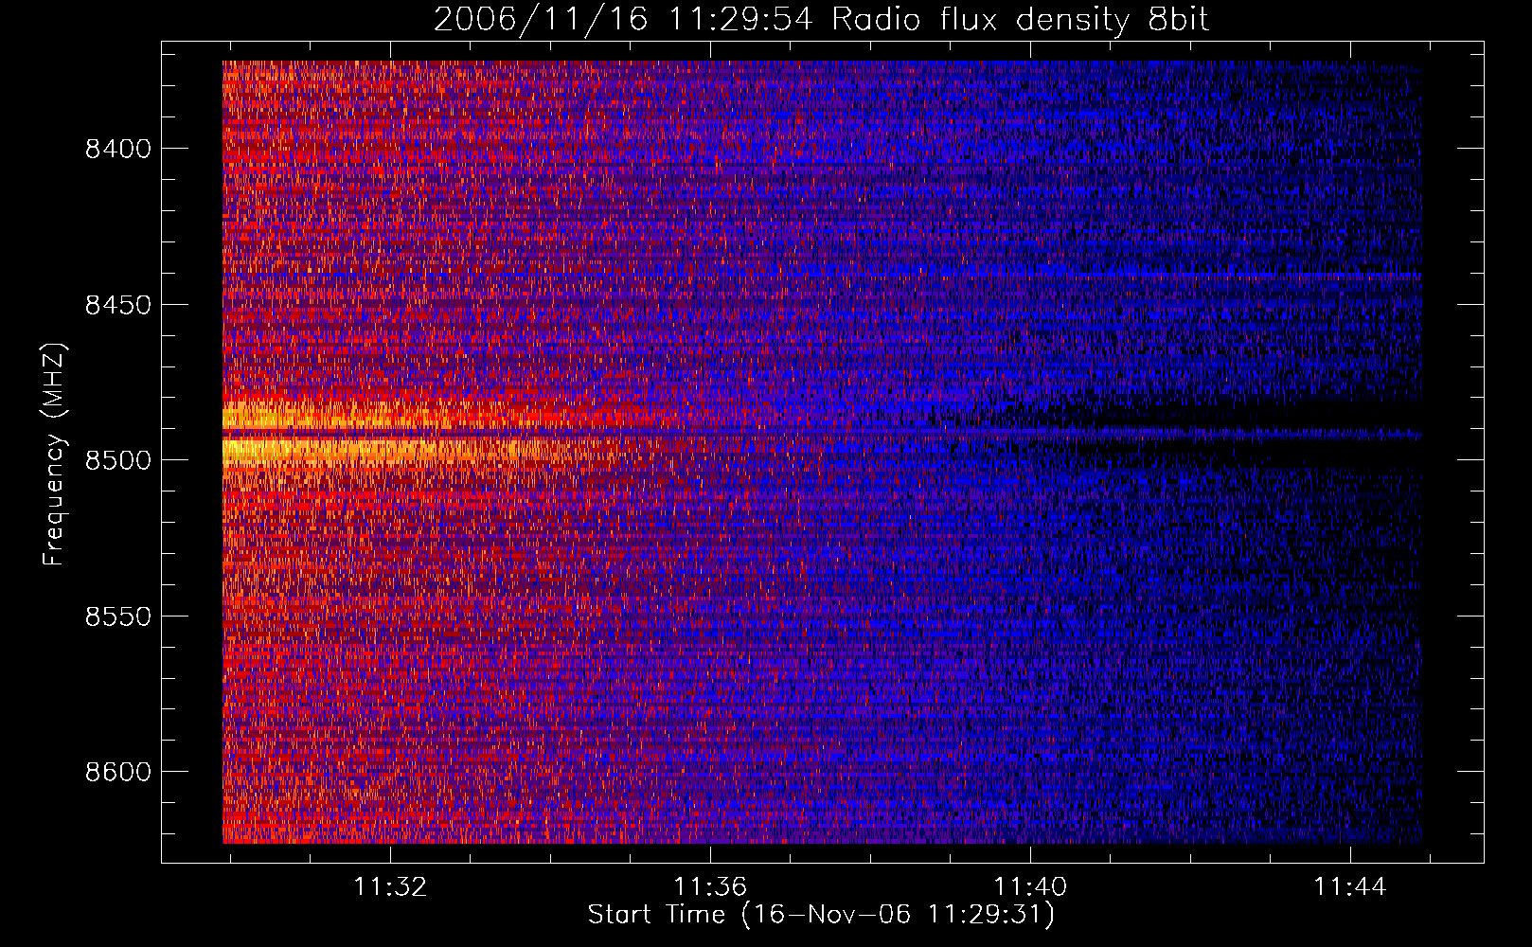Click the 8600 frequency axis label
This screenshot has width=1532, height=947.
click(x=117, y=772)
